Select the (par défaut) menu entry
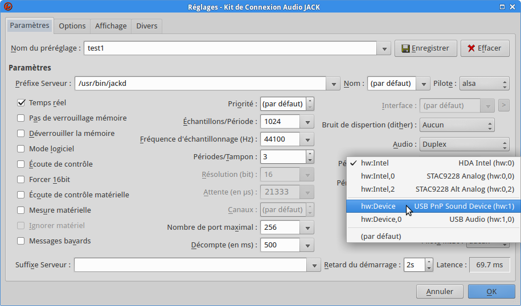The image size is (521, 306). pyautogui.click(x=381, y=236)
